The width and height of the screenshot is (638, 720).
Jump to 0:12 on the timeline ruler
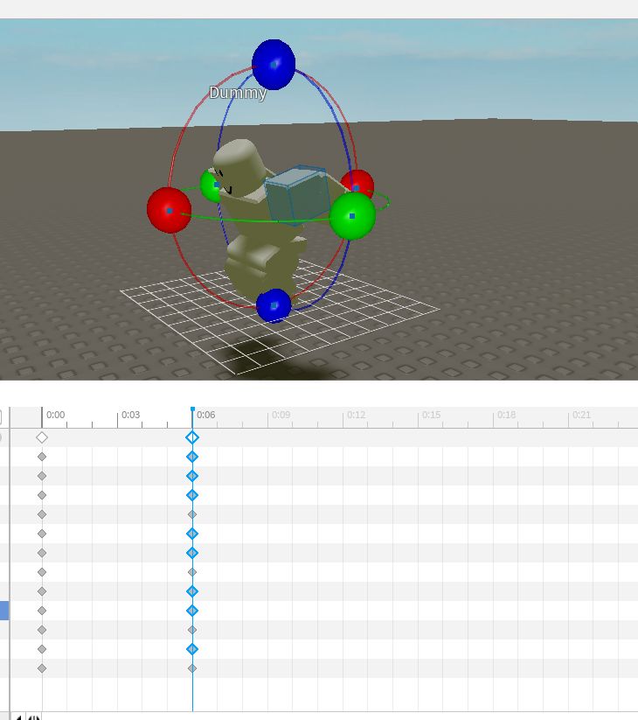click(x=357, y=415)
